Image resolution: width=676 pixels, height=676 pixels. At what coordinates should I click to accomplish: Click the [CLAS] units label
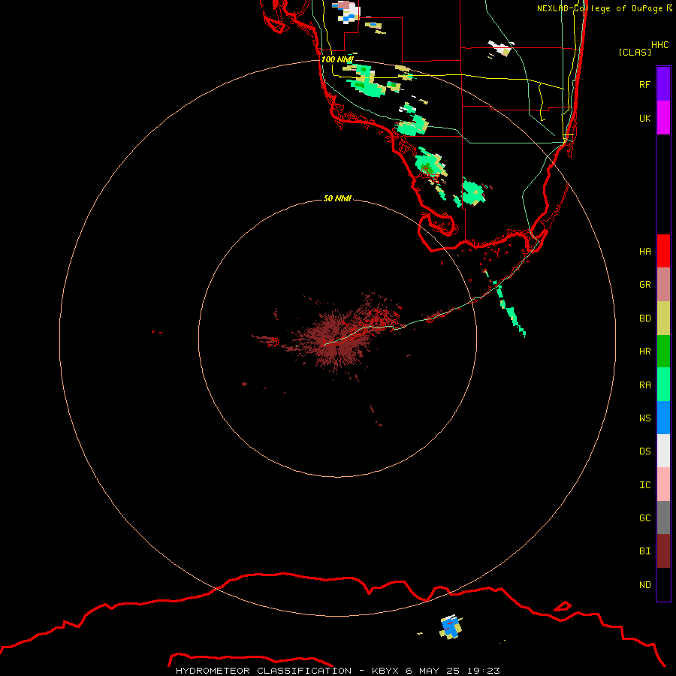[635, 52]
